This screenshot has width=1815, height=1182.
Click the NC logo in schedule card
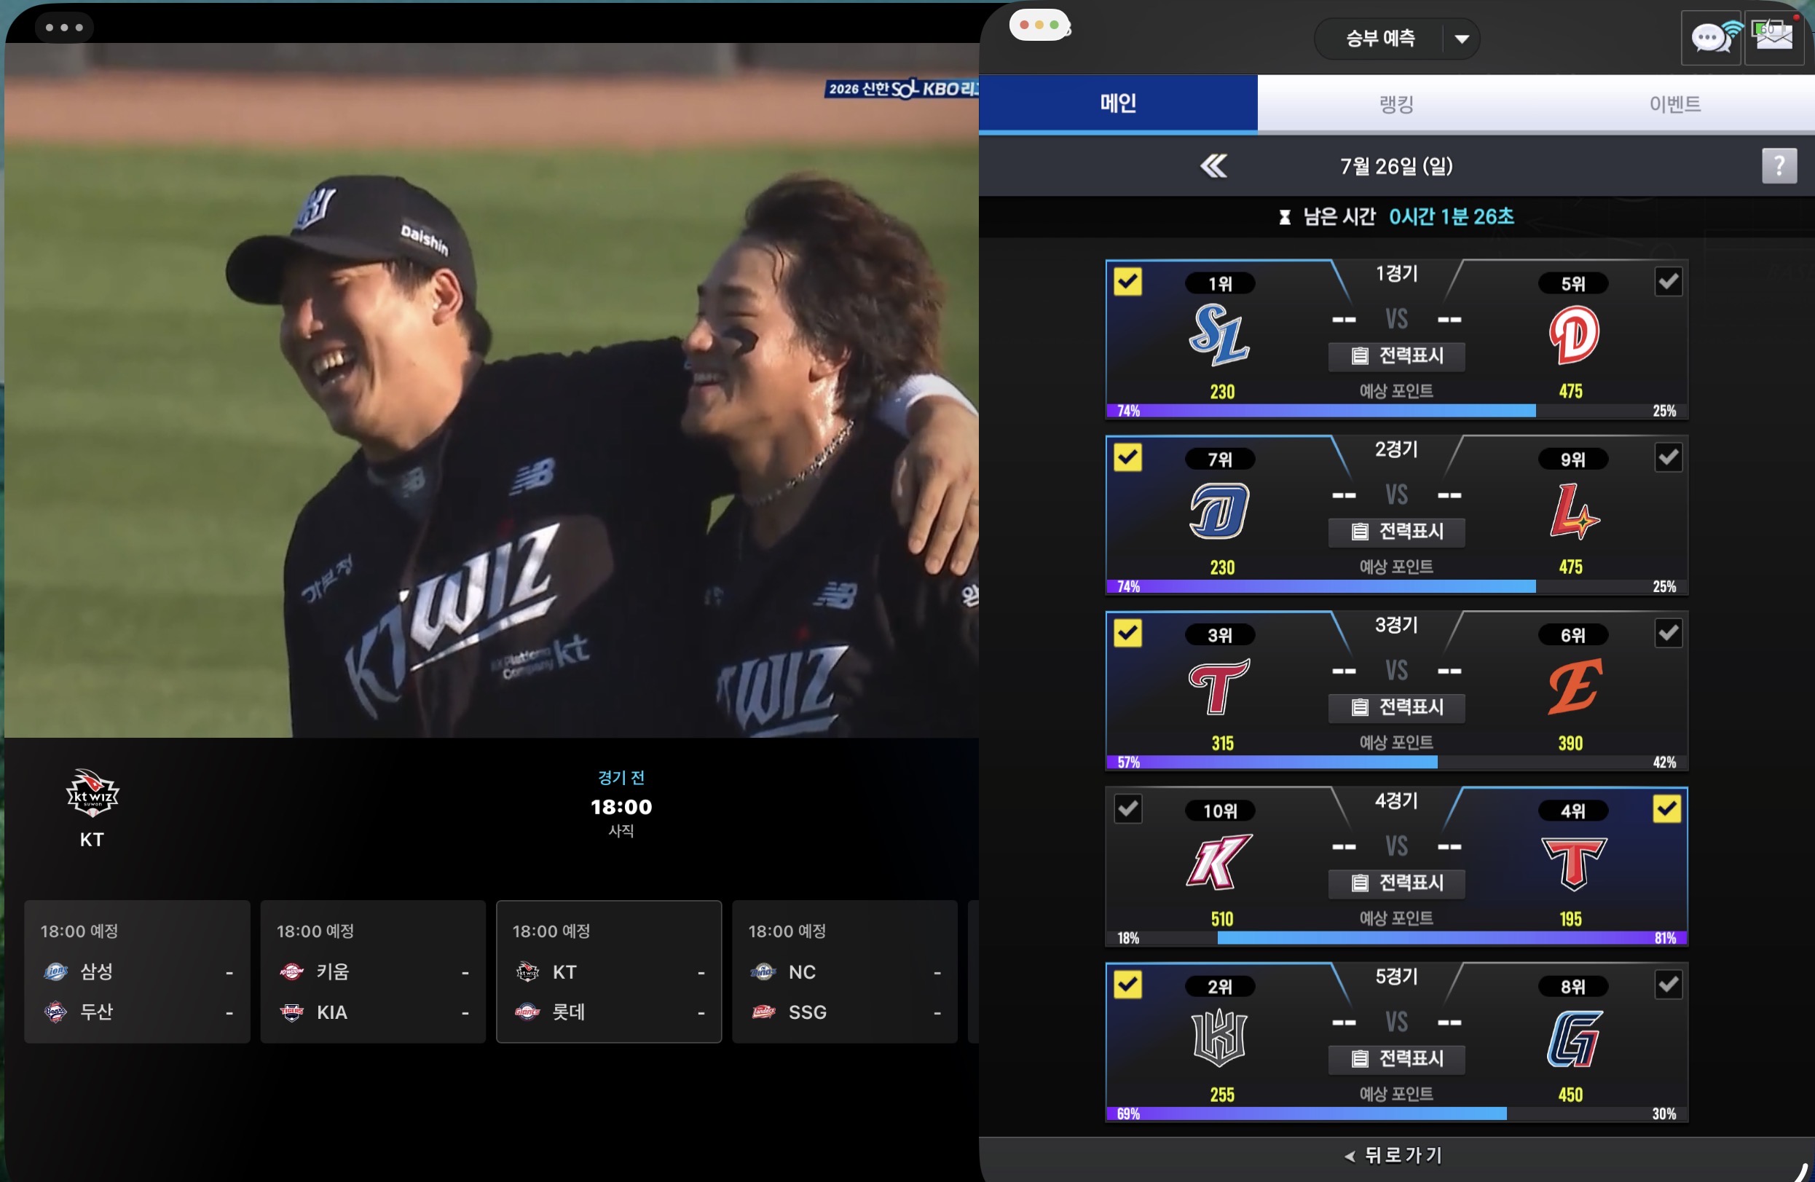point(763,972)
